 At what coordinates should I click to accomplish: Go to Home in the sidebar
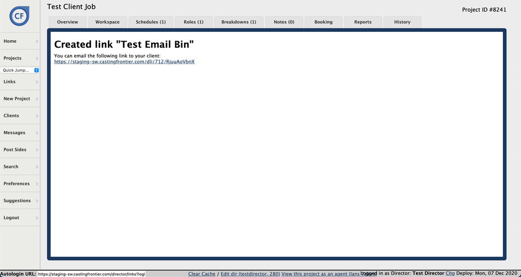(20, 41)
